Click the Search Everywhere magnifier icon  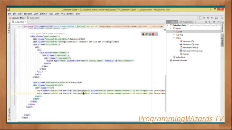click(x=222, y=18)
